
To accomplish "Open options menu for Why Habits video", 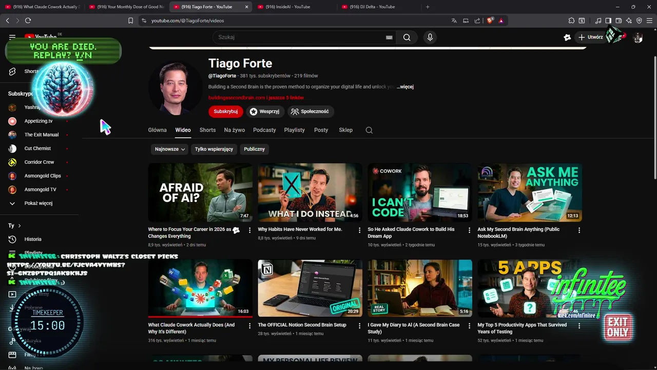I will (x=359, y=230).
